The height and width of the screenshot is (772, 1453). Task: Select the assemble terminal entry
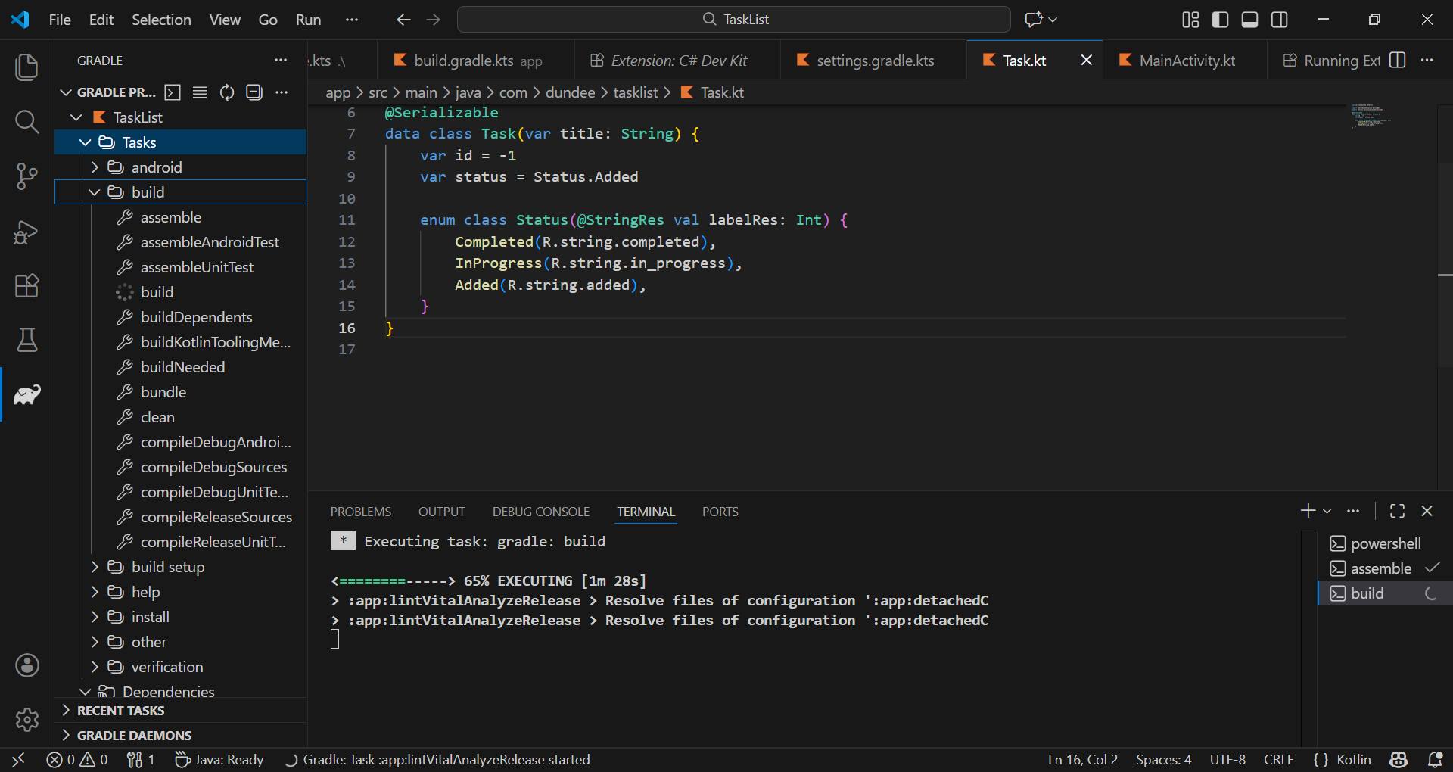click(x=1383, y=568)
